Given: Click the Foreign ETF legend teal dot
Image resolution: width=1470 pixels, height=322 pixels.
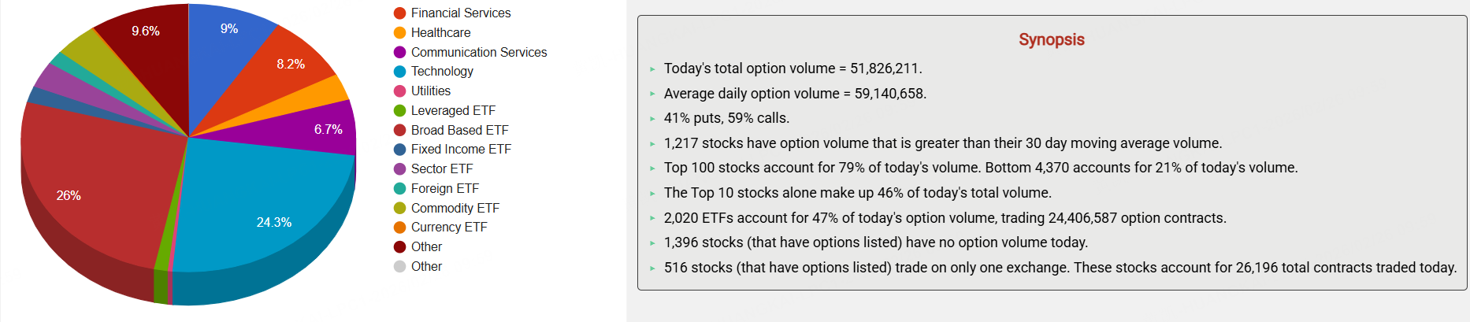Looking at the screenshot, I should click(x=399, y=189).
